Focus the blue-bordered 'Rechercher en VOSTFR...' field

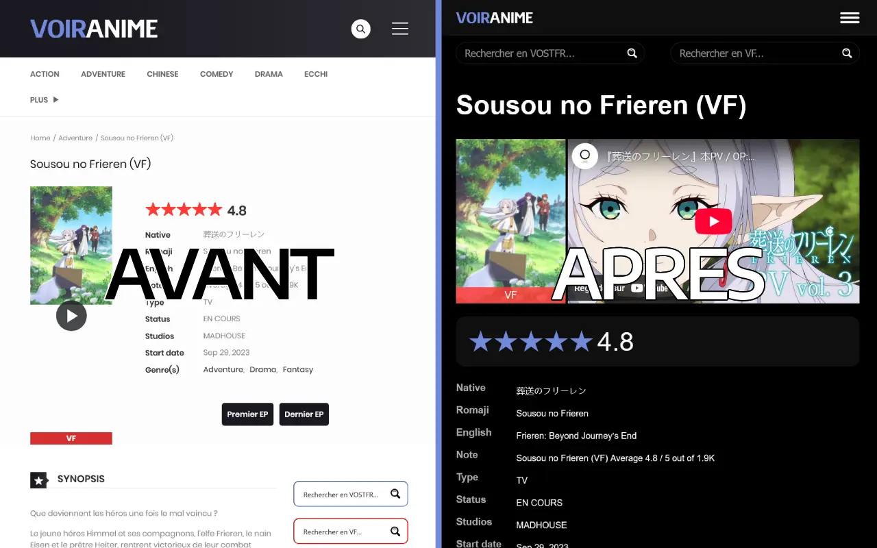pos(351,494)
